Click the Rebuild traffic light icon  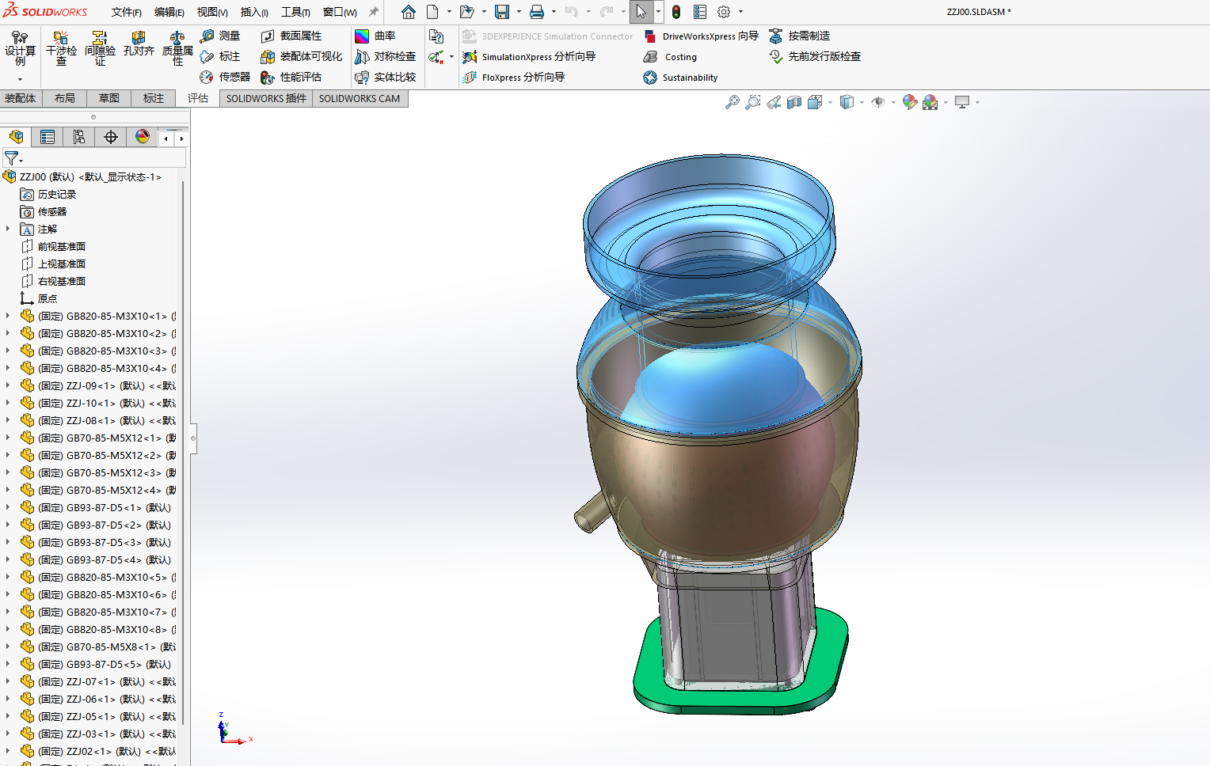coord(676,12)
